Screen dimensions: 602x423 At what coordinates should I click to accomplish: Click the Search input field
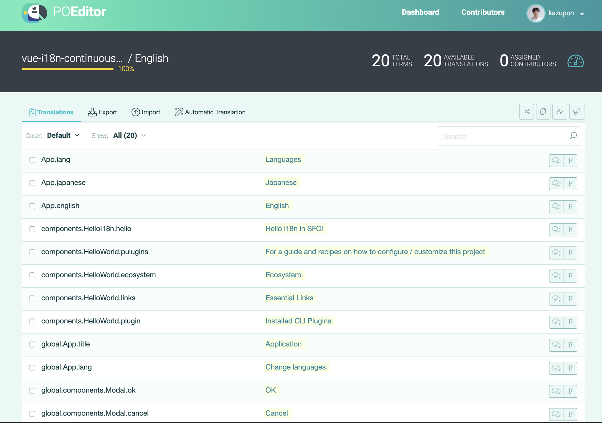coord(503,136)
